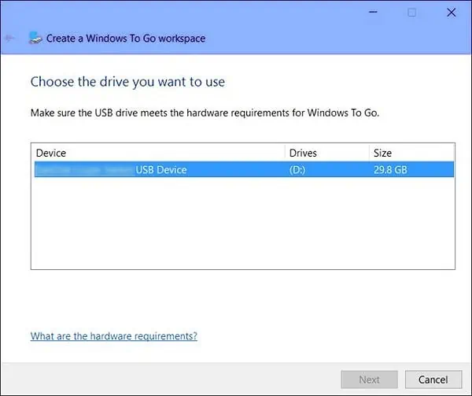Close the Windows To Go wizard
Viewport: 472px width, 396px height.
pyautogui.click(x=451, y=13)
